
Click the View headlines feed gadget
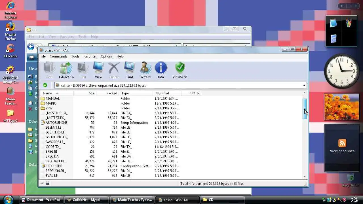coord(342,148)
